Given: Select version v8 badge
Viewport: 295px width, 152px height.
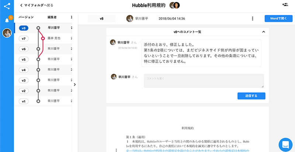Looking at the screenshot, I should (x=24, y=28).
